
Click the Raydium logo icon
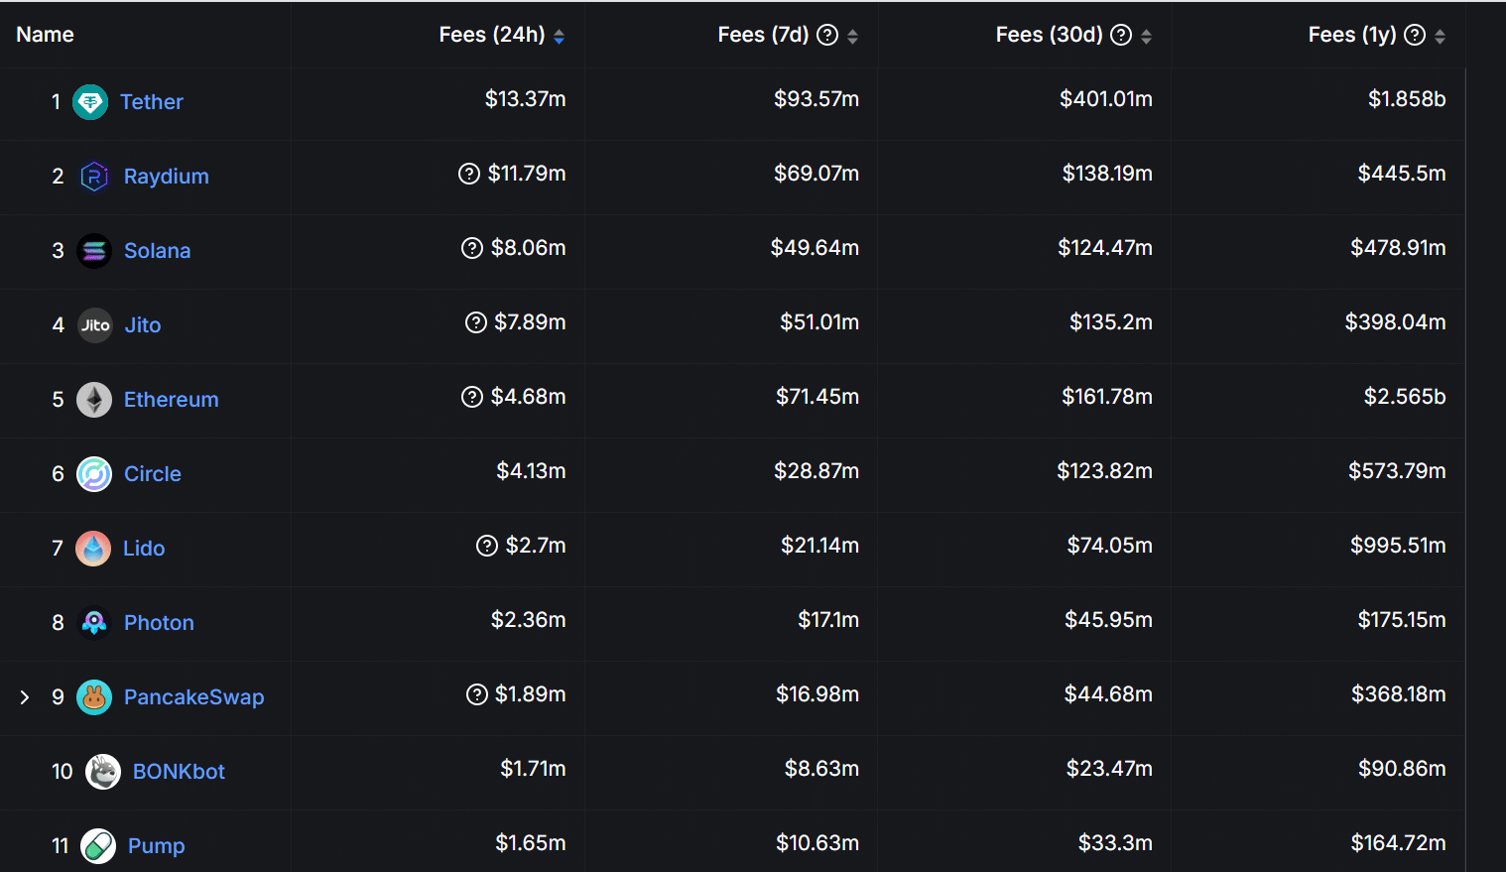point(94,177)
